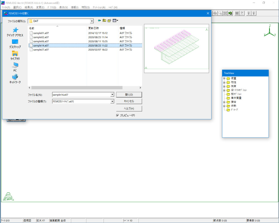
Task: Click the toolbar icon right of the grey mesh grid
Action: pos(242,13)
